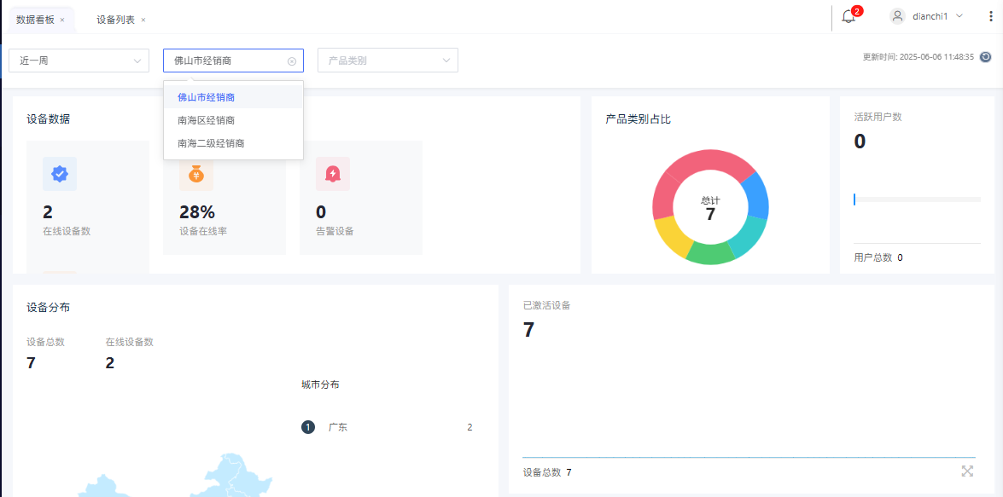The height and width of the screenshot is (497, 1003).
Task: Click the 广东 city distribution row
Action: pyautogui.click(x=386, y=427)
